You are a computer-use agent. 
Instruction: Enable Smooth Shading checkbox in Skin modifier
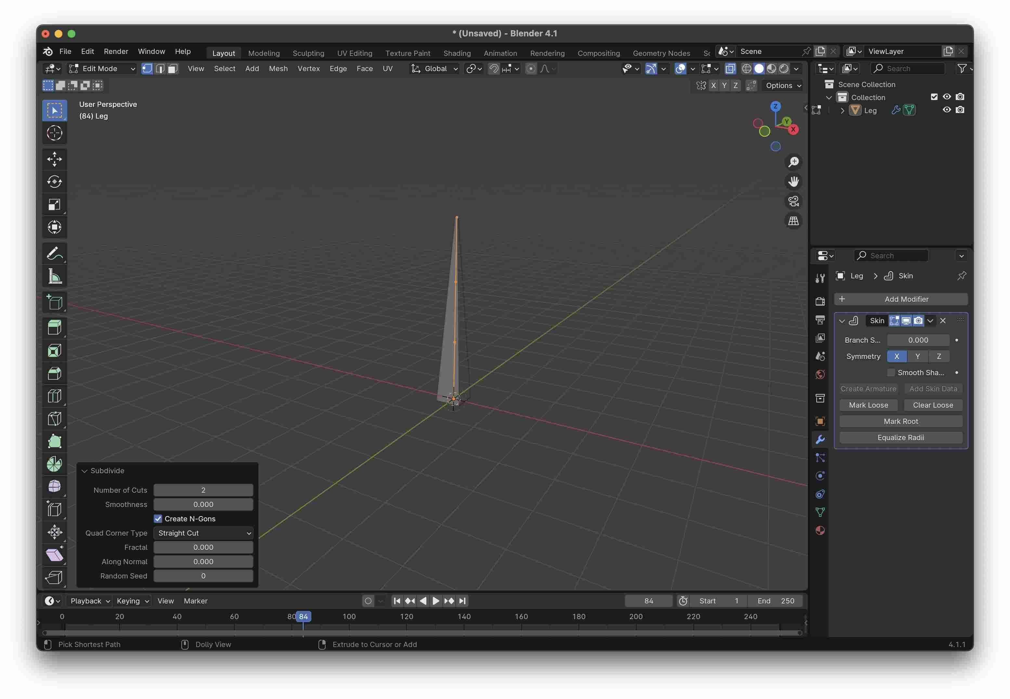891,373
